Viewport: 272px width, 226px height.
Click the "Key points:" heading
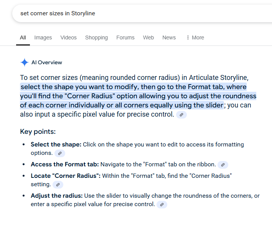coord(38,132)
